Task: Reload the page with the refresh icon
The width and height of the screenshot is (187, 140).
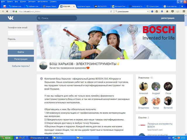Action: coord(111,11)
